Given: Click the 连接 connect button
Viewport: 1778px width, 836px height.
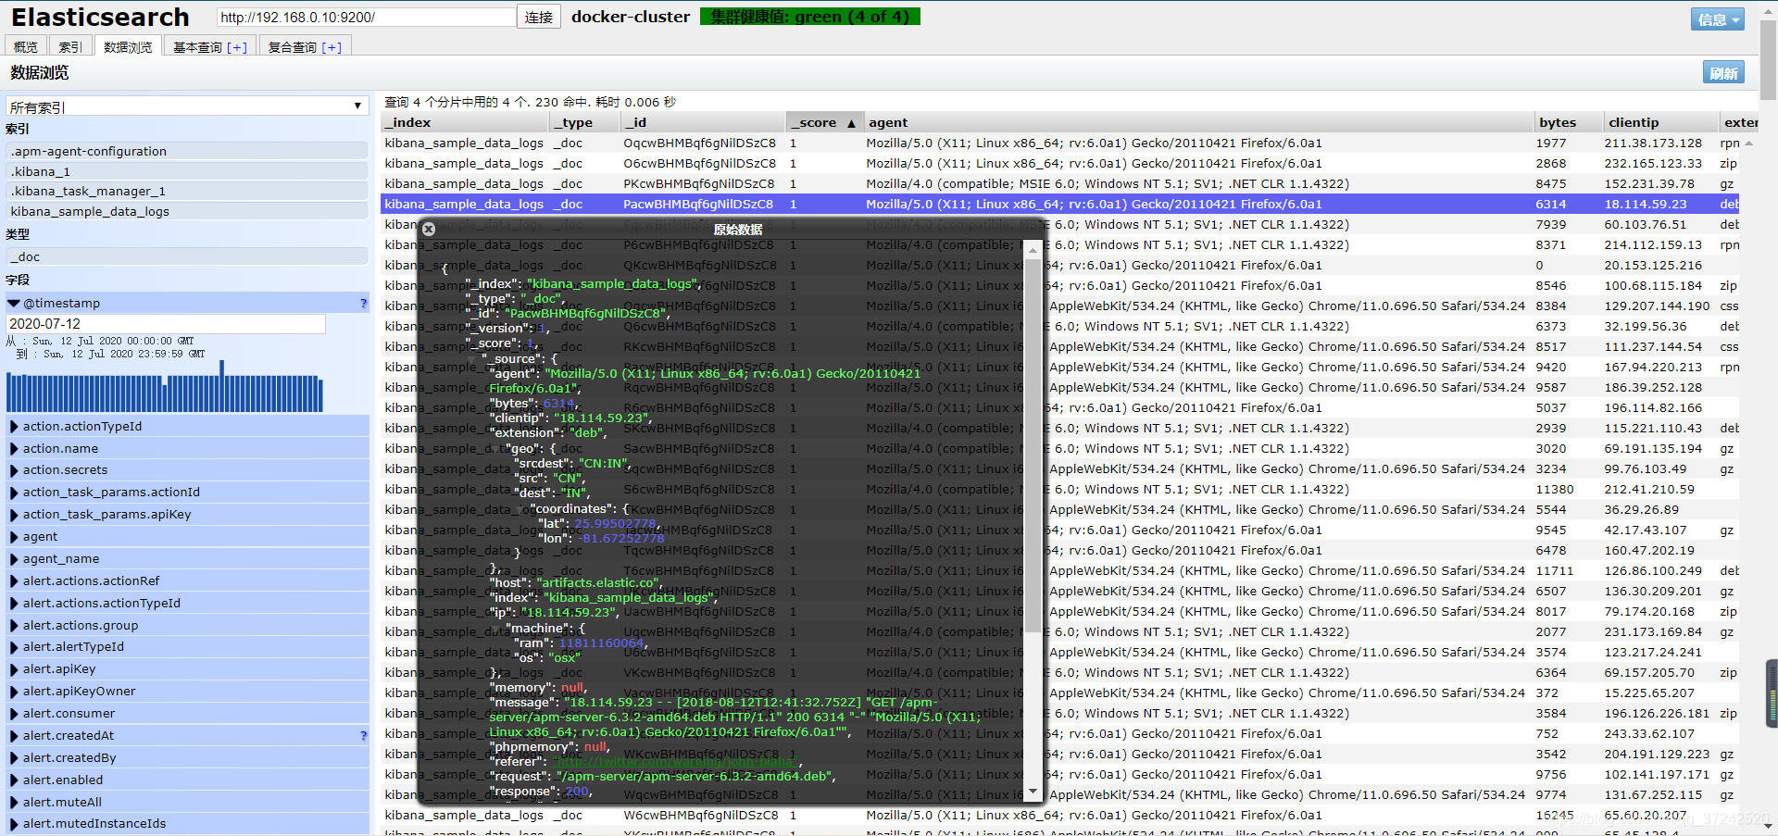Looking at the screenshot, I should click(x=539, y=17).
